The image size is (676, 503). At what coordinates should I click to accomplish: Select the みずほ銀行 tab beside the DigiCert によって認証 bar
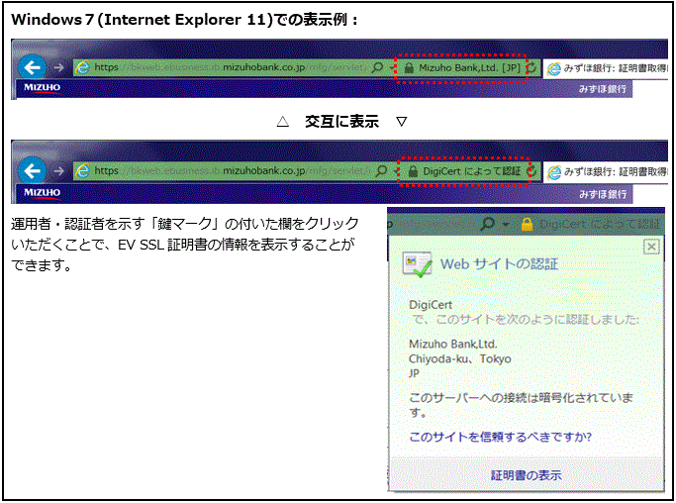pyautogui.click(x=607, y=172)
